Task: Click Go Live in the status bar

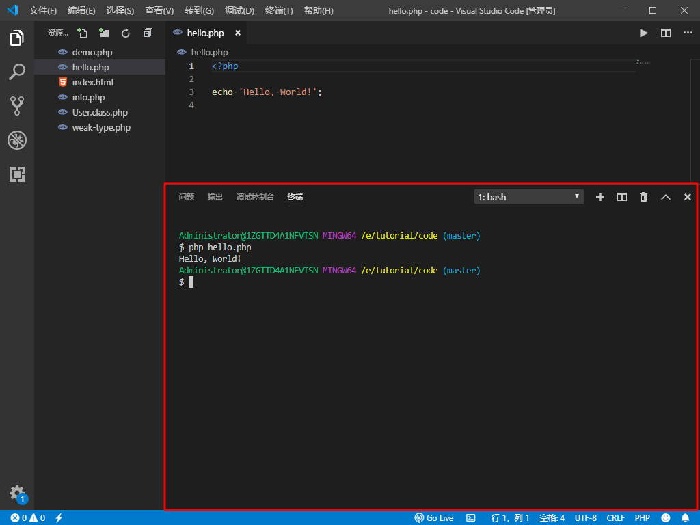Action: coord(434,518)
